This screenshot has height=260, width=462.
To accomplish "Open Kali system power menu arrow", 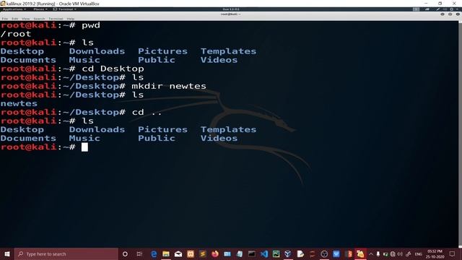I will pos(457,9).
